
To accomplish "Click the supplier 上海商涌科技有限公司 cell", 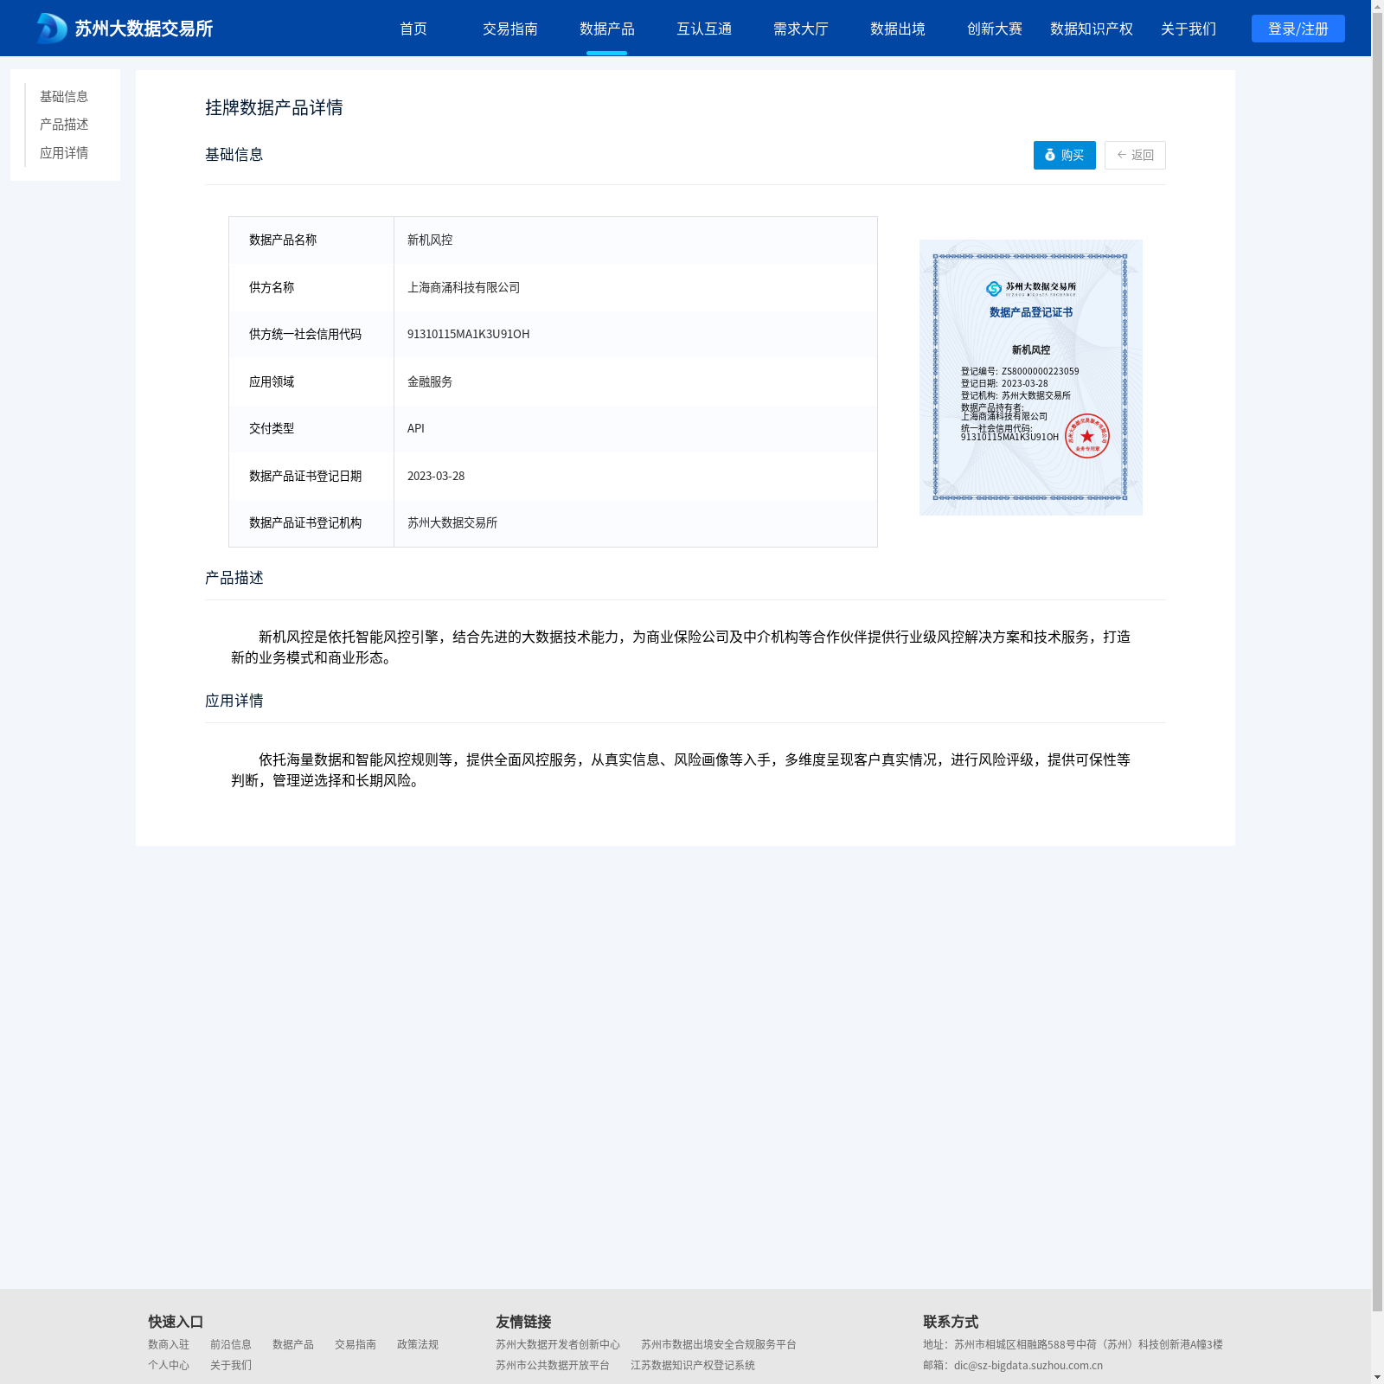I will (636, 287).
